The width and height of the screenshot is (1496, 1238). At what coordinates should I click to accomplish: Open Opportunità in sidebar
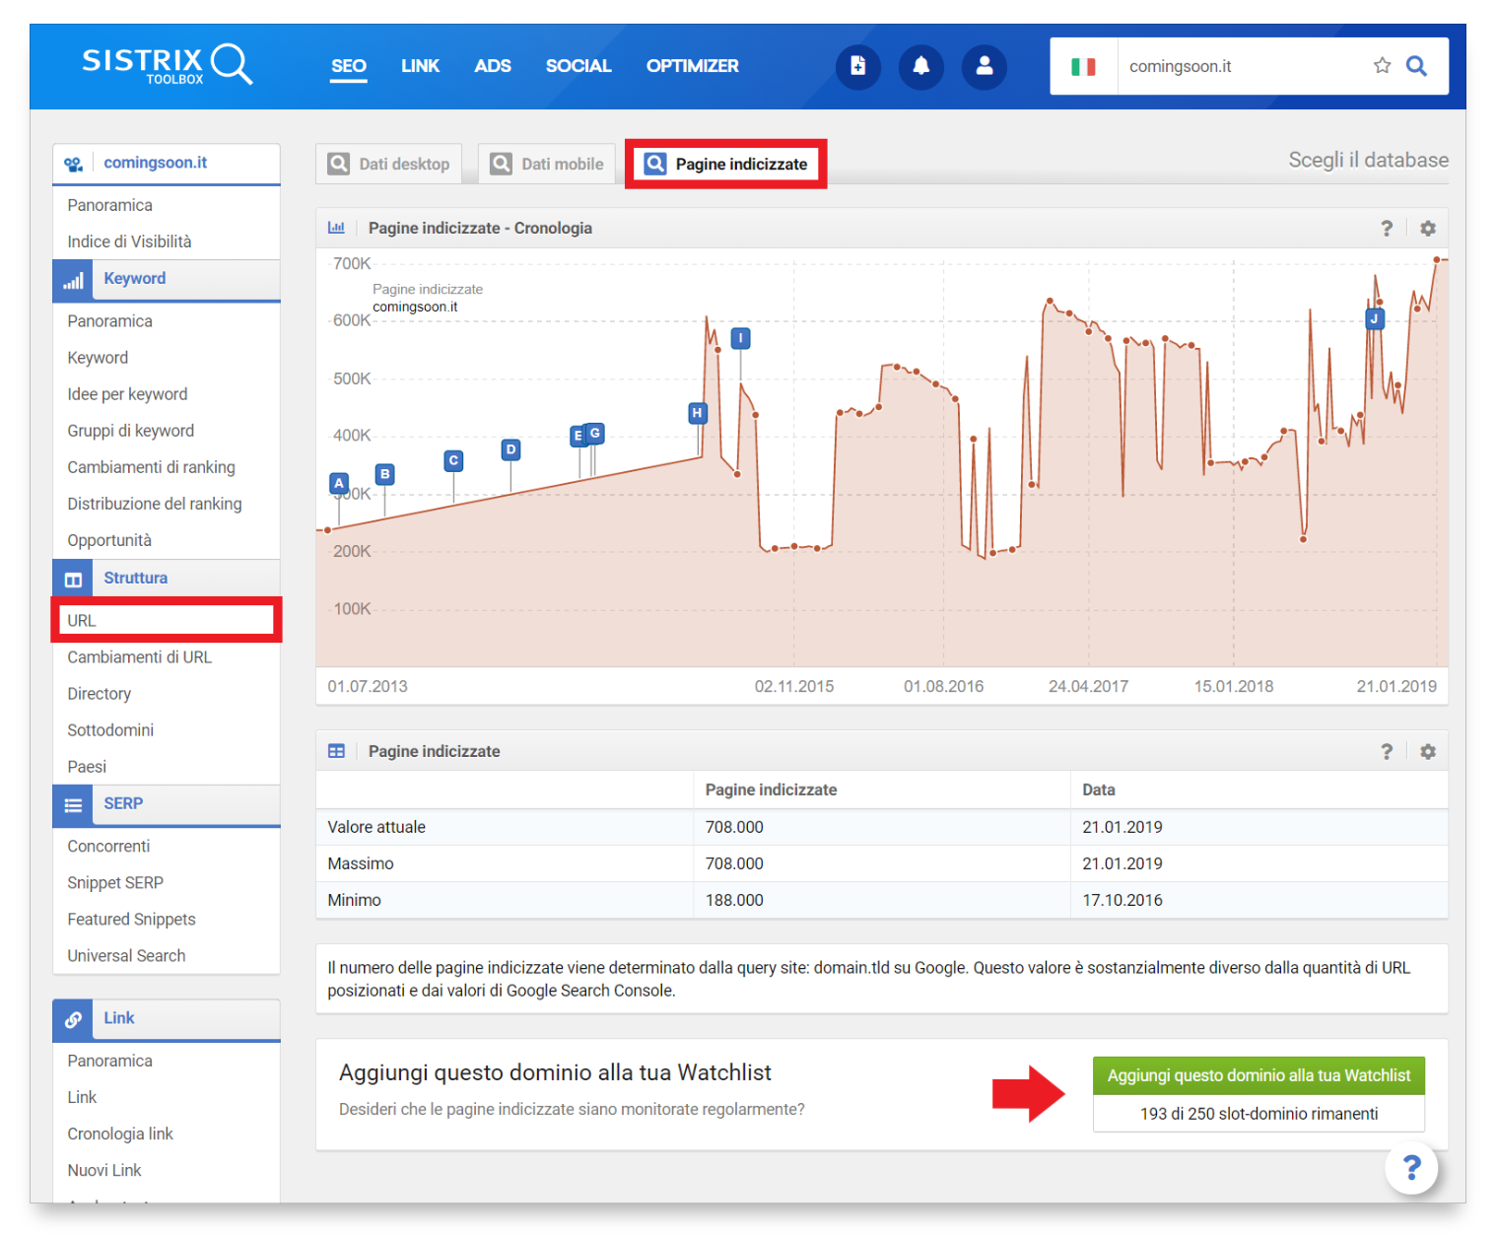[109, 540]
